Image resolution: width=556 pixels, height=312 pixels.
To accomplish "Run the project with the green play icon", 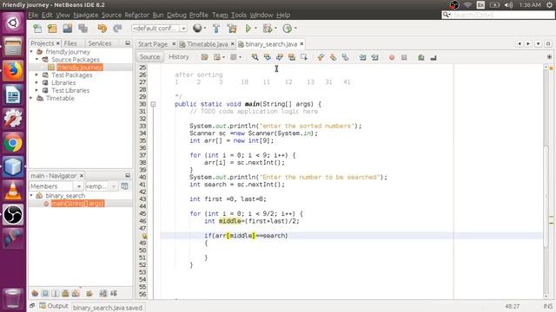I will tap(248, 29).
